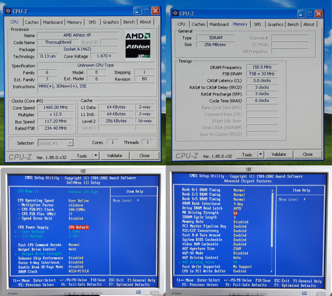Click the Level 2 256 KBytes cache value
The height and width of the screenshot is (296, 332).
[x=116, y=121]
